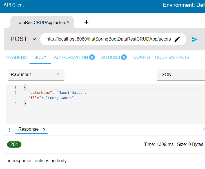Add a new request tab with plus icon
Viewport: 205px width, 169px height.
[86, 22]
